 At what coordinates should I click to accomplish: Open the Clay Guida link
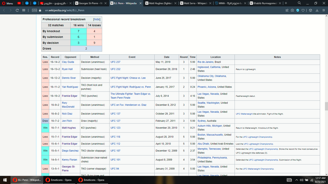pyautogui.click(x=68, y=62)
